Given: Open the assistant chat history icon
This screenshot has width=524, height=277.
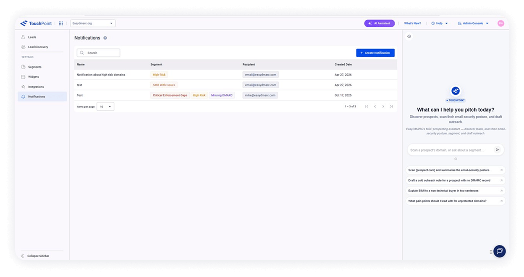Looking at the screenshot, I should 409,37.
